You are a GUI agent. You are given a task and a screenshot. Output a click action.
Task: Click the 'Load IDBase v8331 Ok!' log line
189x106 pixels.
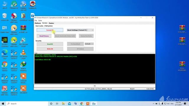[x=43, y=59]
